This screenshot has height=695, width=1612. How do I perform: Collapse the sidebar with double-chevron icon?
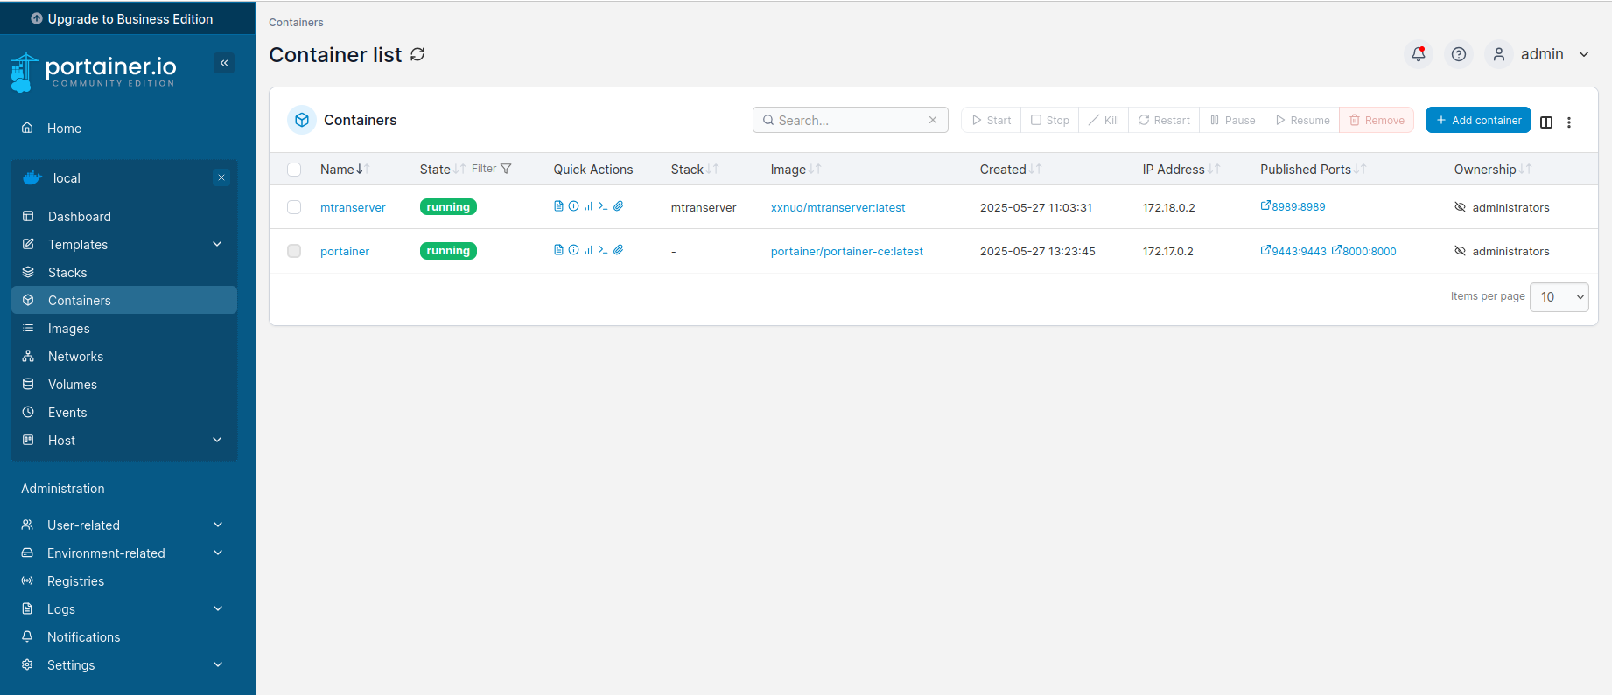(224, 63)
